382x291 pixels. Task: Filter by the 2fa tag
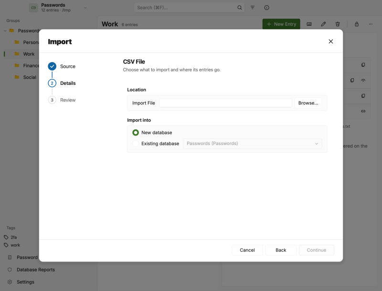pyautogui.click(x=11, y=237)
